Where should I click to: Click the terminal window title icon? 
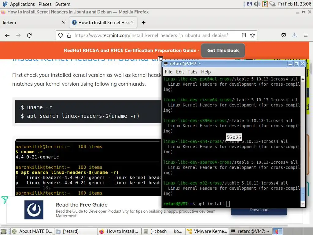pyautogui.click(x=165, y=64)
